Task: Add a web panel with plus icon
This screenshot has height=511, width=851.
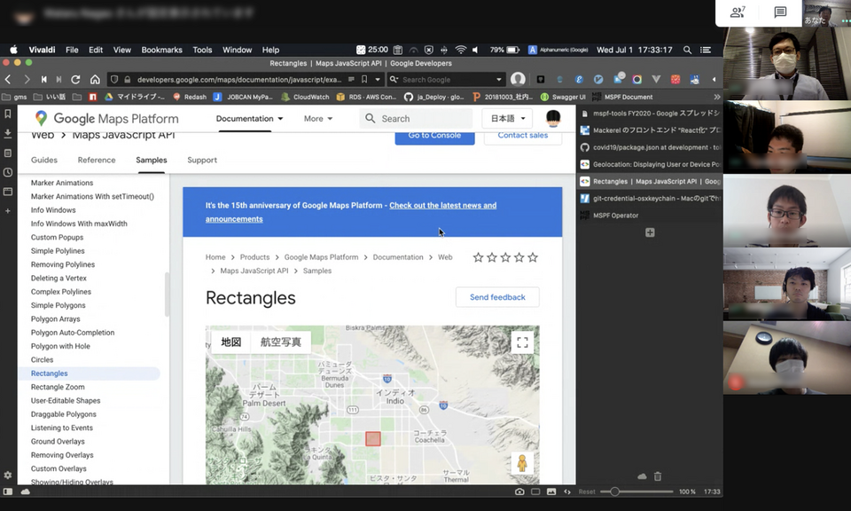Action: tap(8, 211)
